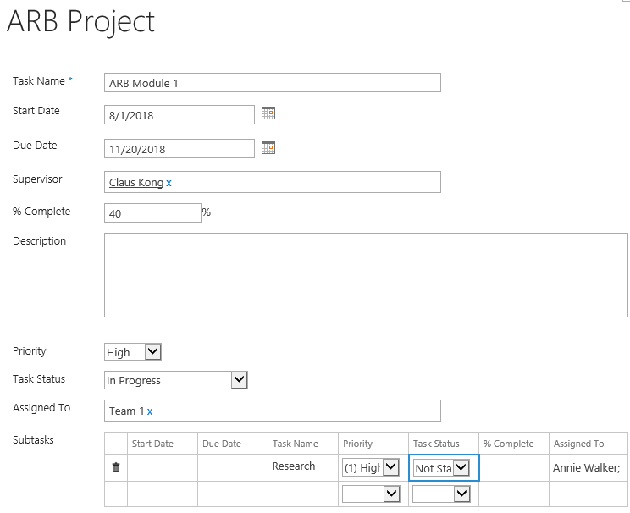Image resolution: width=630 pixels, height=513 pixels.
Task: Click the Claus Kong supervisor link
Action: (136, 182)
